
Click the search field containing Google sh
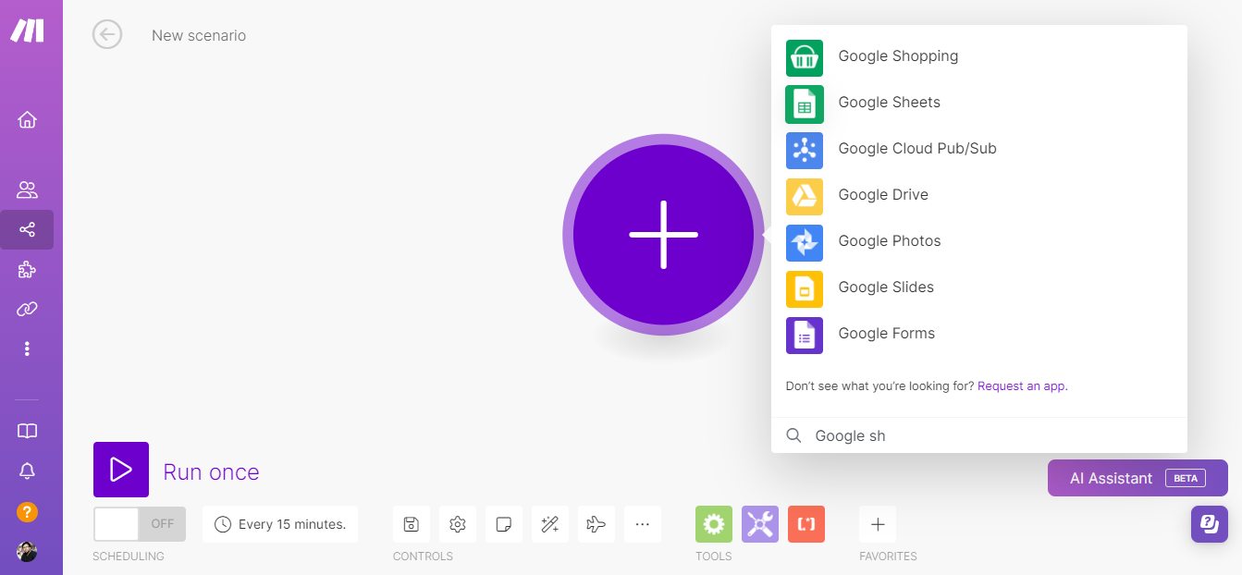coord(980,435)
